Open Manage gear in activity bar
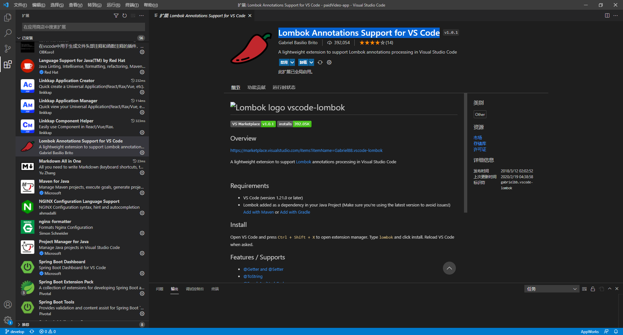The image size is (623, 335). click(x=8, y=320)
